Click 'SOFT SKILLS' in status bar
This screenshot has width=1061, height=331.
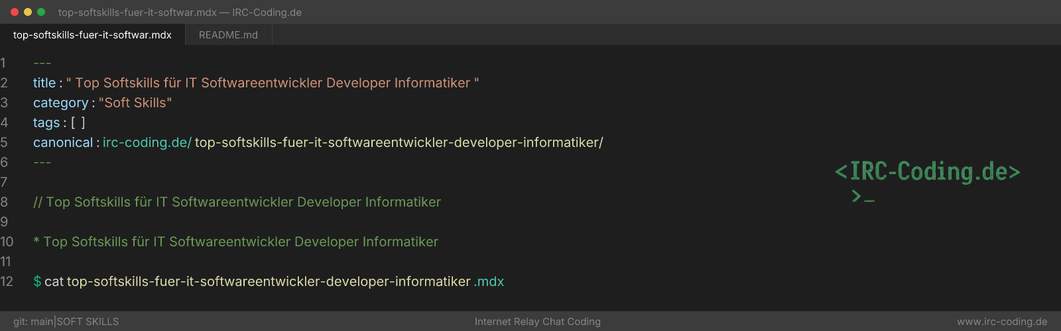pyautogui.click(x=88, y=322)
